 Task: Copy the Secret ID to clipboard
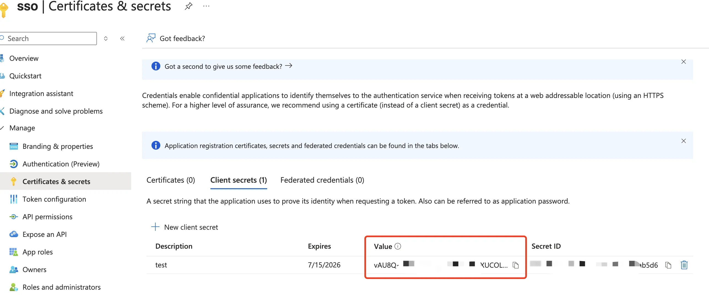(x=668, y=265)
